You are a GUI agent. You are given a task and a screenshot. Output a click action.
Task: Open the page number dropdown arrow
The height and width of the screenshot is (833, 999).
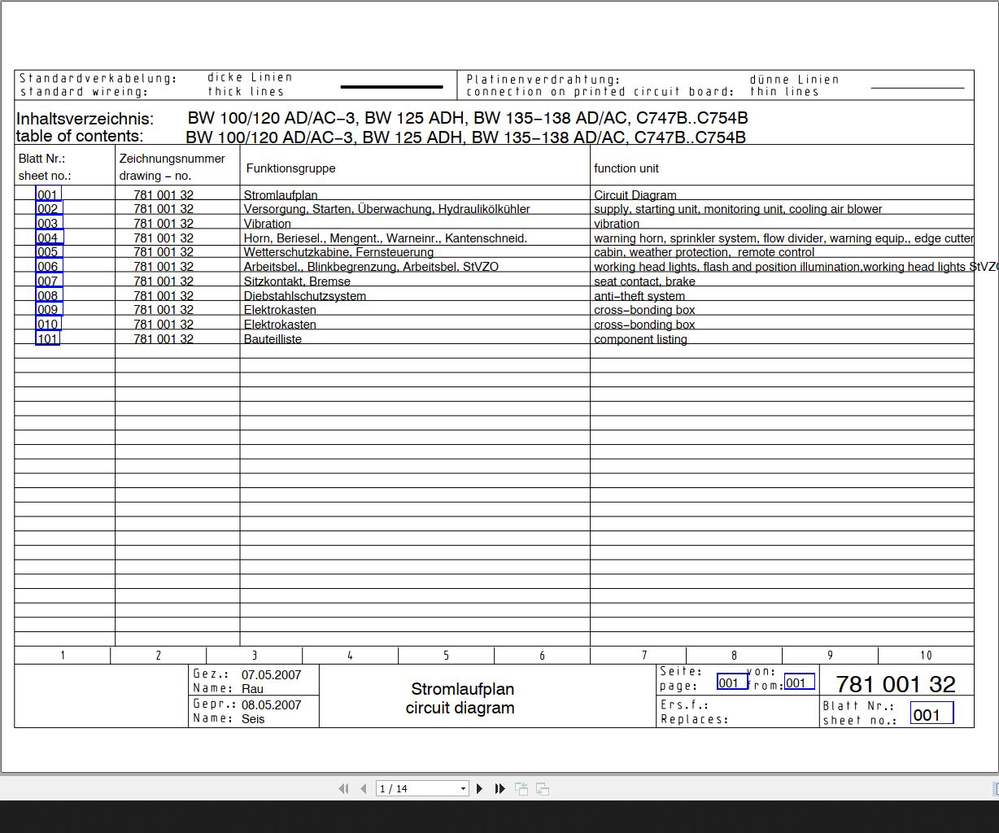coord(463,788)
